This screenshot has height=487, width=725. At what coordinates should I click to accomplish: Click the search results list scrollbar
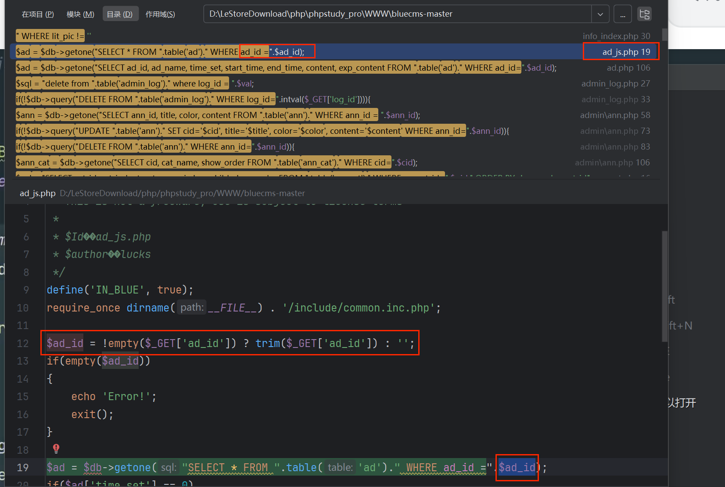pyautogui.click(x=664, y=35)
